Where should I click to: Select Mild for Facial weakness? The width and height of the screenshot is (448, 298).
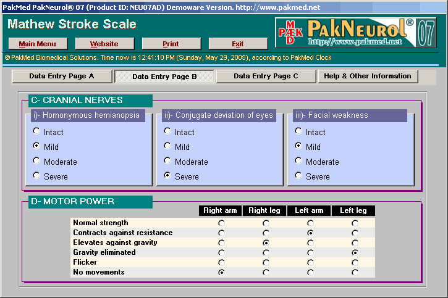(298, 146)
